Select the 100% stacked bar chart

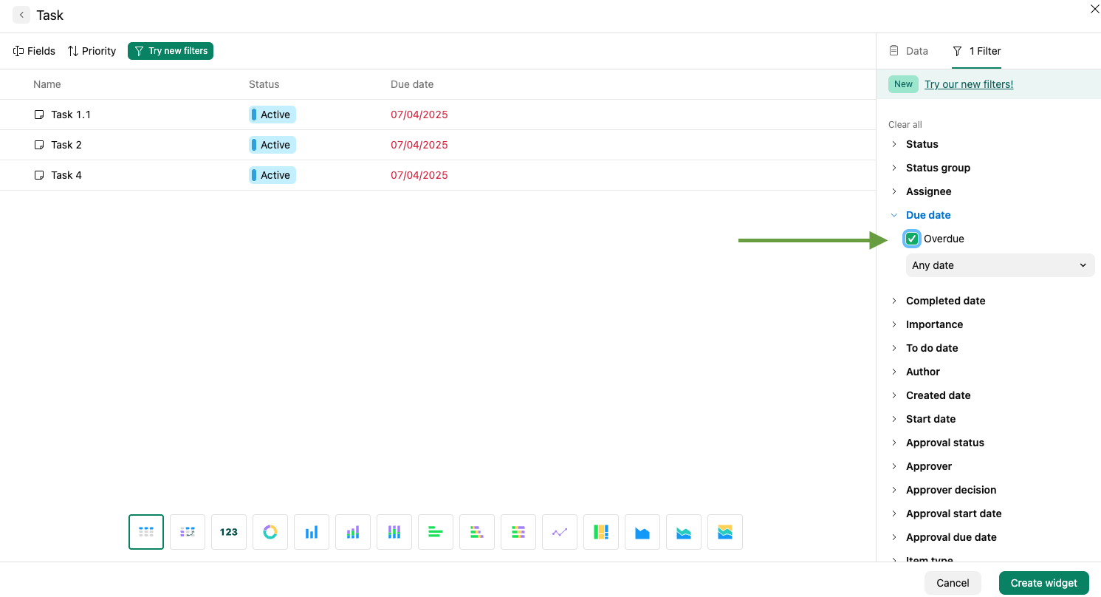point(518,532)
